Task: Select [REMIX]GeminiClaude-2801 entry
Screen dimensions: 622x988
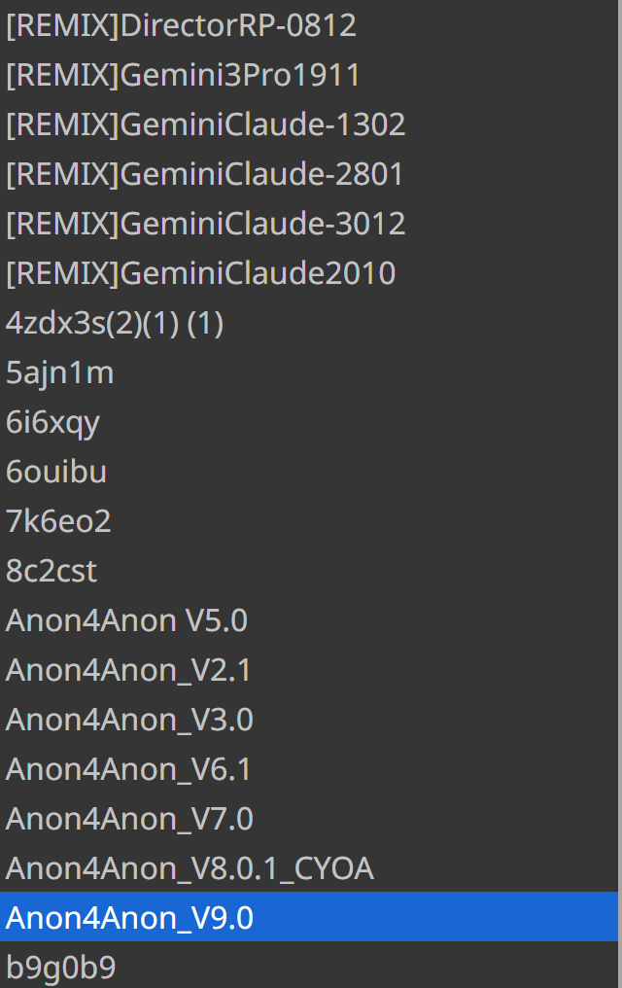Action: click(x=204, y=175)
